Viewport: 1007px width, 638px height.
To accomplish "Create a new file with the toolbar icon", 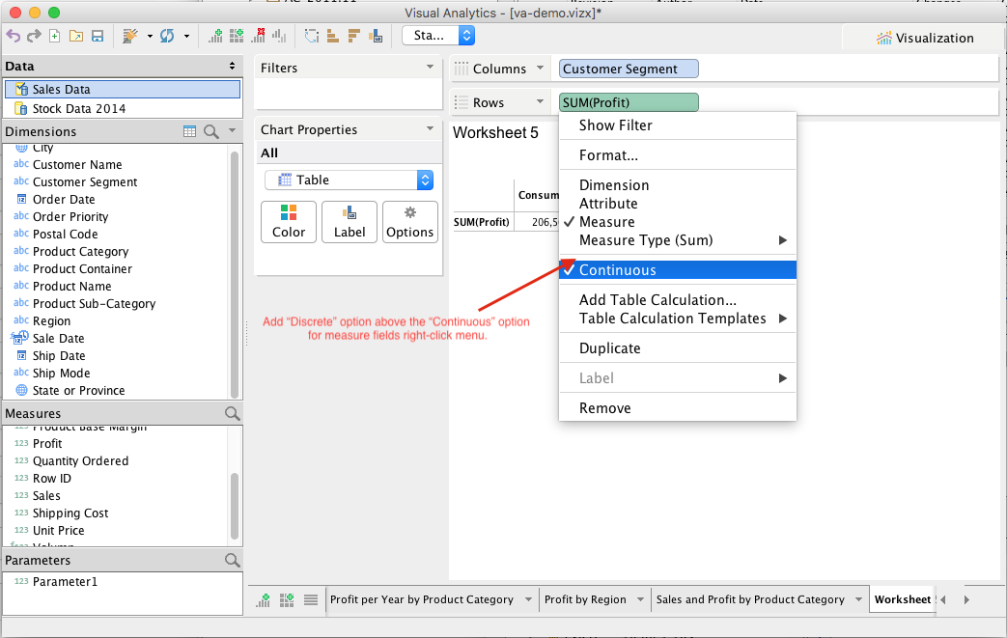I will [x=55, y=36].
